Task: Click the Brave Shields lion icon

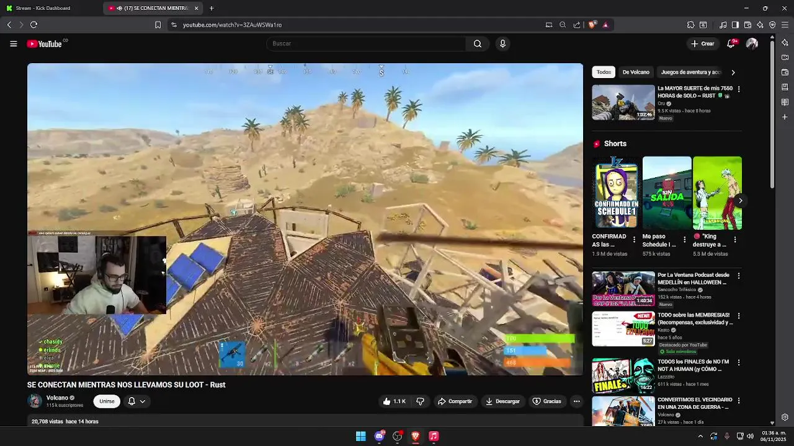Action: [x=592, y=25]
